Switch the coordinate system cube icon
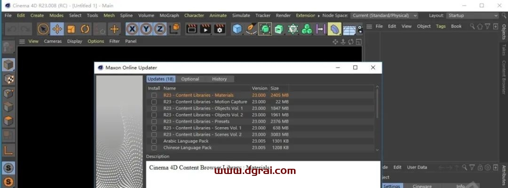The width and height of the screenshot is (508, 188). 175,29
